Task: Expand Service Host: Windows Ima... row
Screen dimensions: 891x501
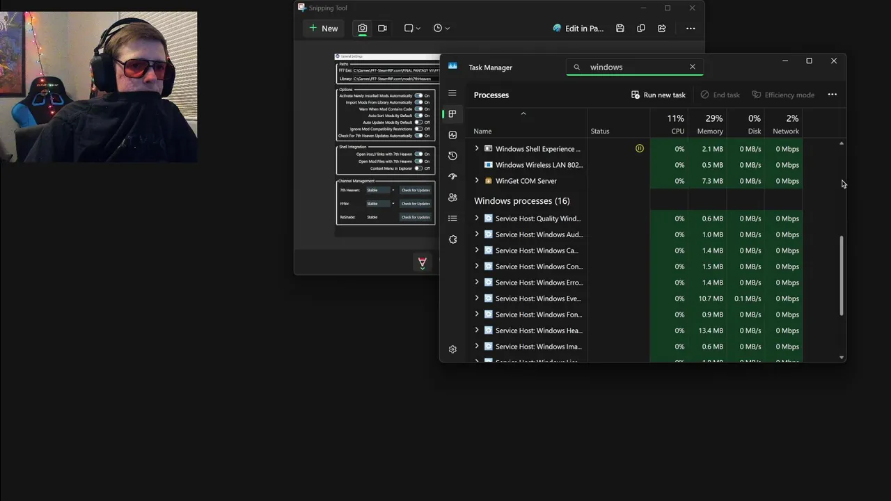Action: click(477, 346)
